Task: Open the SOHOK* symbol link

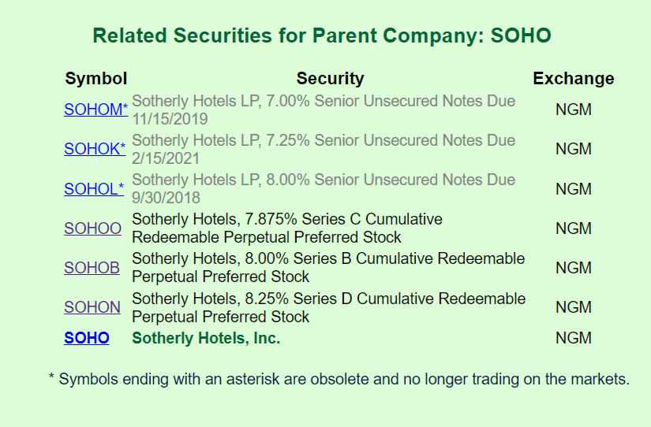Action: 95,149
